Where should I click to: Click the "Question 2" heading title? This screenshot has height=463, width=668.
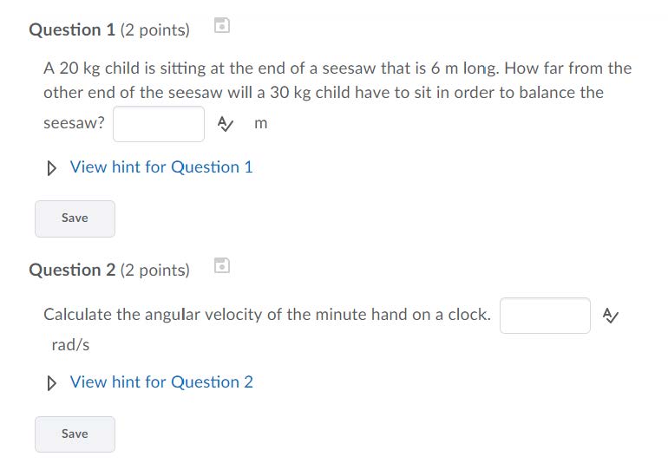pos(72,271)
